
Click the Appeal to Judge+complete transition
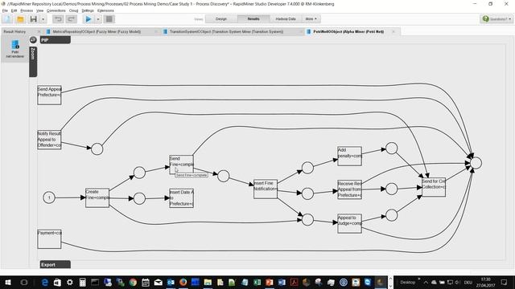coord(349,223)
